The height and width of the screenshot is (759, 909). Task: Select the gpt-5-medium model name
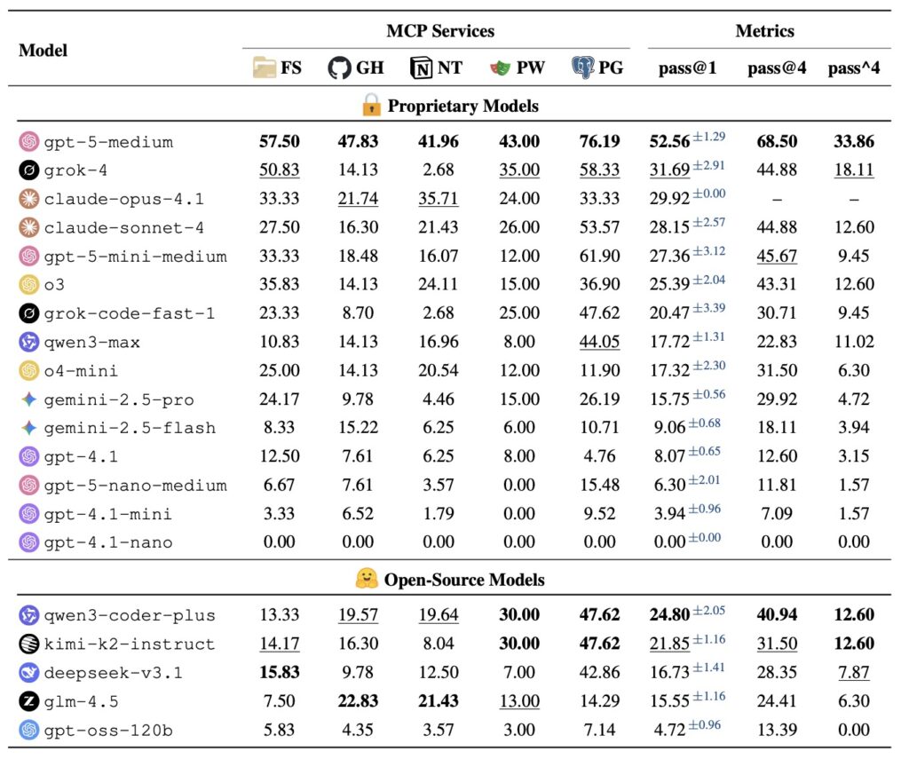coord(109,142)
